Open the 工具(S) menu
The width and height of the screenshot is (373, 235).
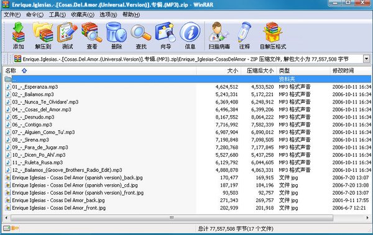[x=57, y=15]
